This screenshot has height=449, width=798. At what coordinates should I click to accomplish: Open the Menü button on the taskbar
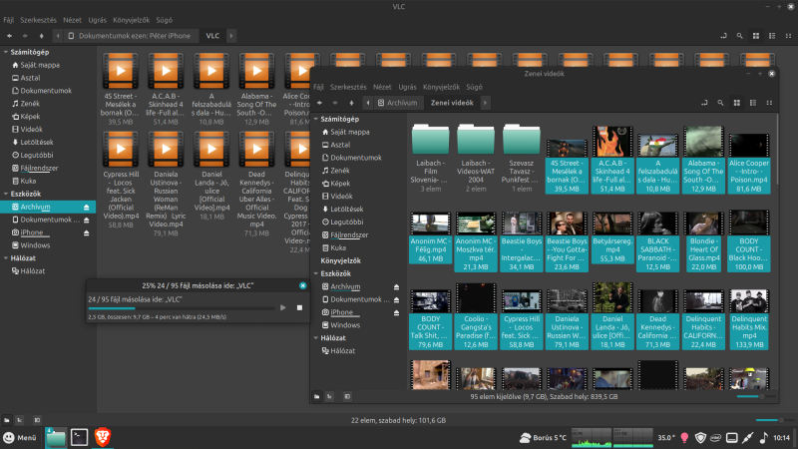click(x=20, y=437)
